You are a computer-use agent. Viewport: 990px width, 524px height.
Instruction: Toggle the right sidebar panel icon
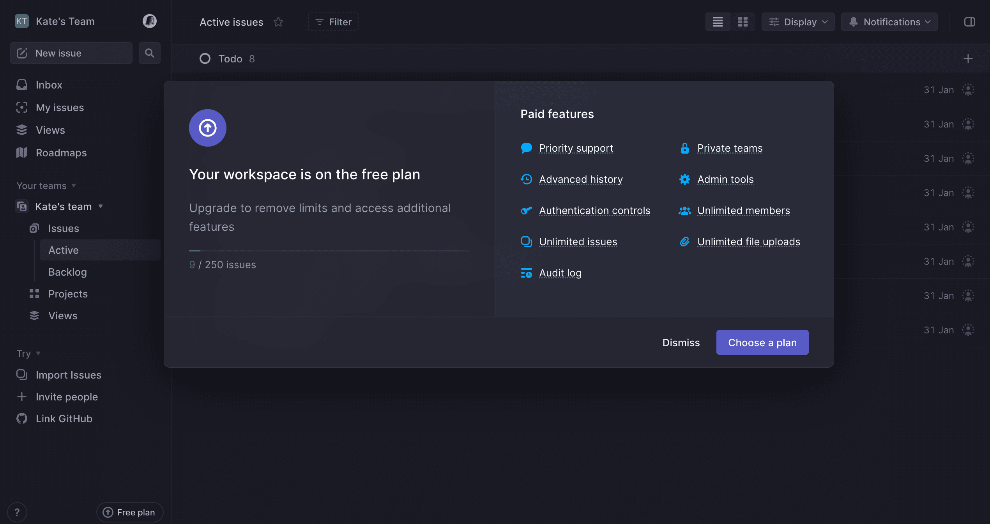[x=969, y=22]
